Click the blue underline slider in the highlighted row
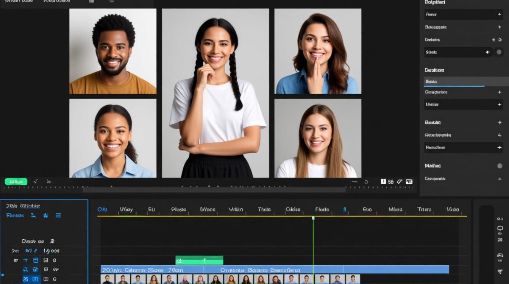 [x=454, y=86]
